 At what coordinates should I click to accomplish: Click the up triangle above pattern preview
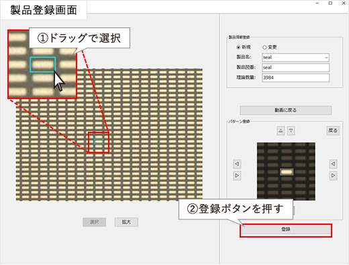[x=281, y=130]
